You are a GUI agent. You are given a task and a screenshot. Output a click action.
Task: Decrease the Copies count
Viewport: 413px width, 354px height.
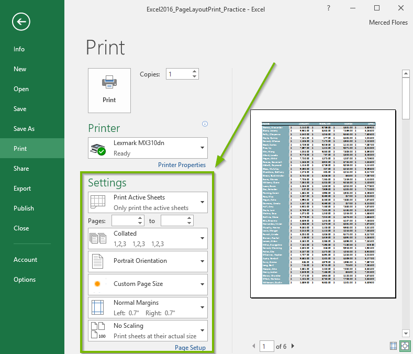[194, 76]
